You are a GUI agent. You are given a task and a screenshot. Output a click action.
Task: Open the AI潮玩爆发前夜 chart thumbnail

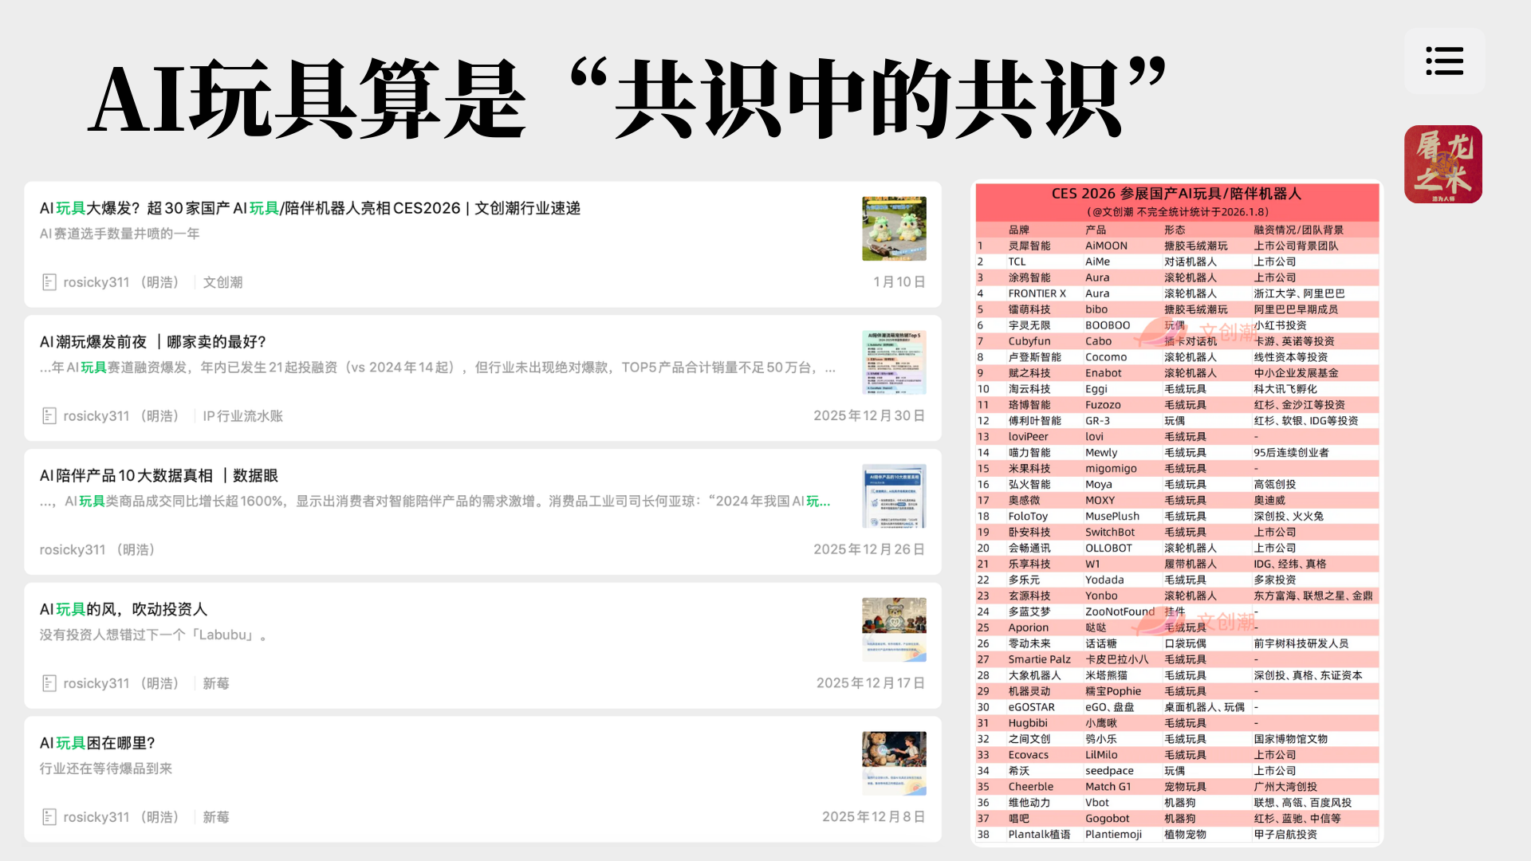[894, 363]
